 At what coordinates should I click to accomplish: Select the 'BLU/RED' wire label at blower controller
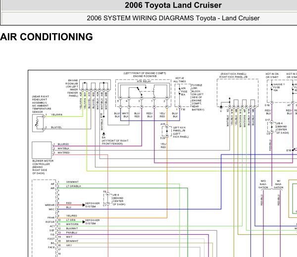pos(63,144)
